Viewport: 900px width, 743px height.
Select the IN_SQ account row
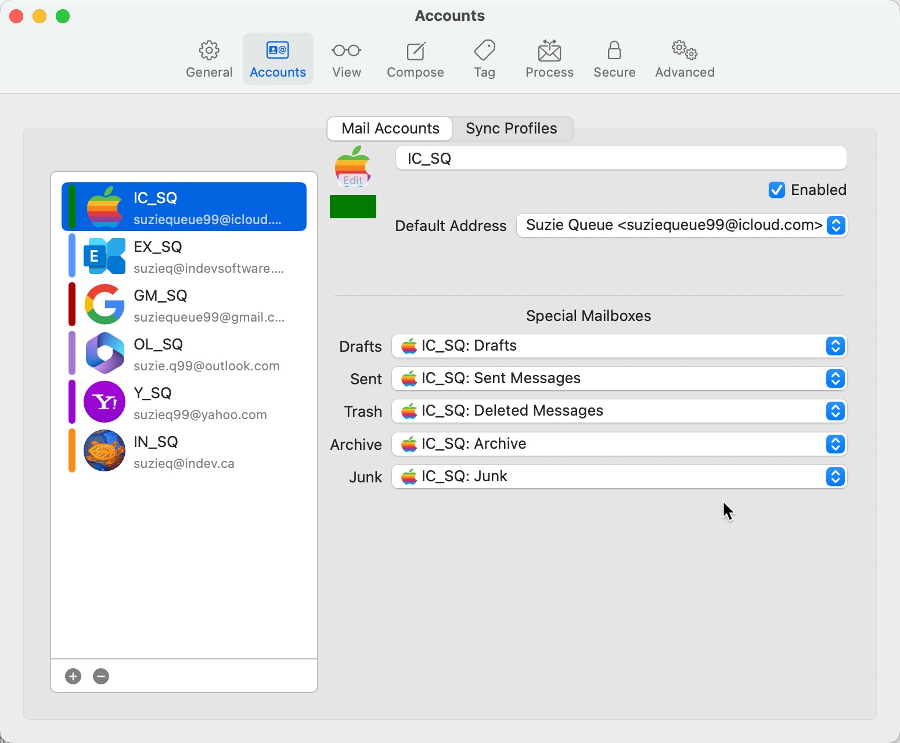click(184, 450)
